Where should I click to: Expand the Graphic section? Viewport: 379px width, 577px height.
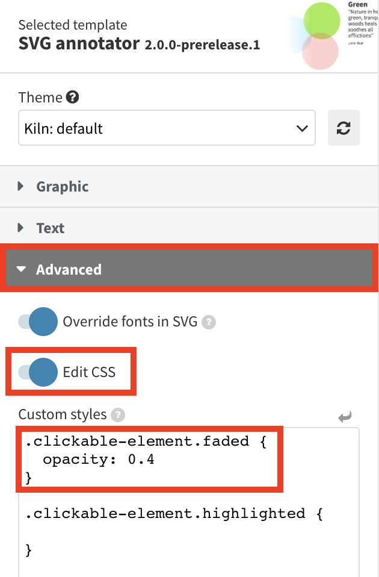point(62,187)
